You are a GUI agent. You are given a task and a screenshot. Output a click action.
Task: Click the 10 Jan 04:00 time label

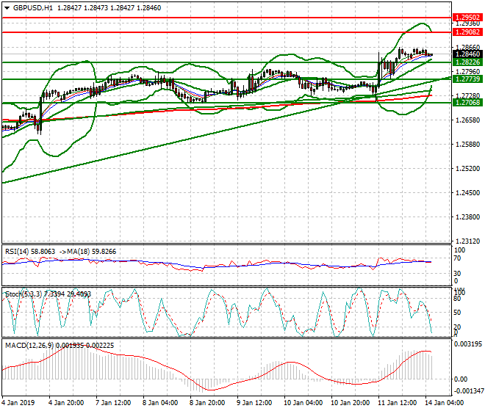[x=303, y=403]
